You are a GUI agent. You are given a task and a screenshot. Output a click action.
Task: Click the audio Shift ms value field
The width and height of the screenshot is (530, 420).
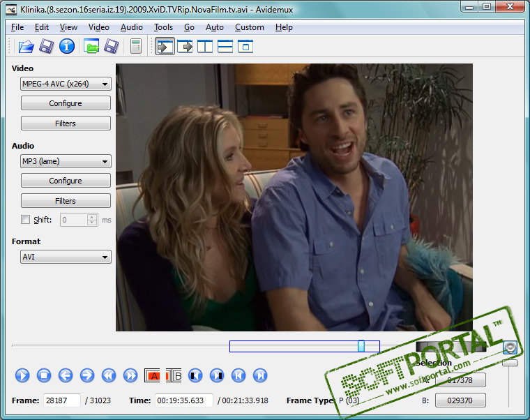click(74, 220)
